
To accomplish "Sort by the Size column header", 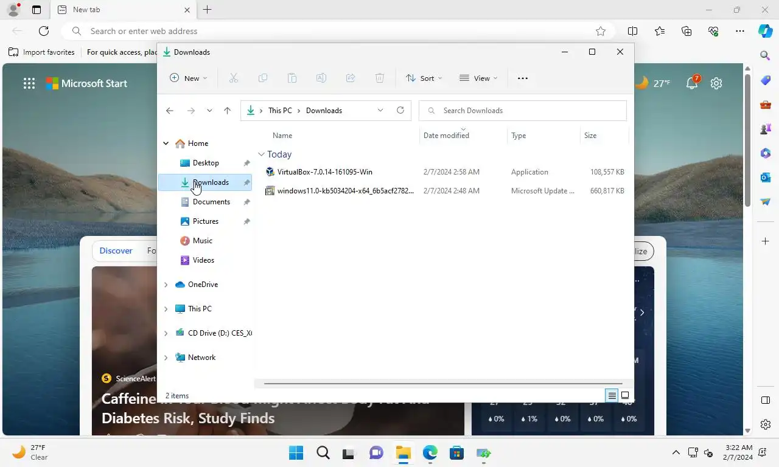I will coord(590,136).
